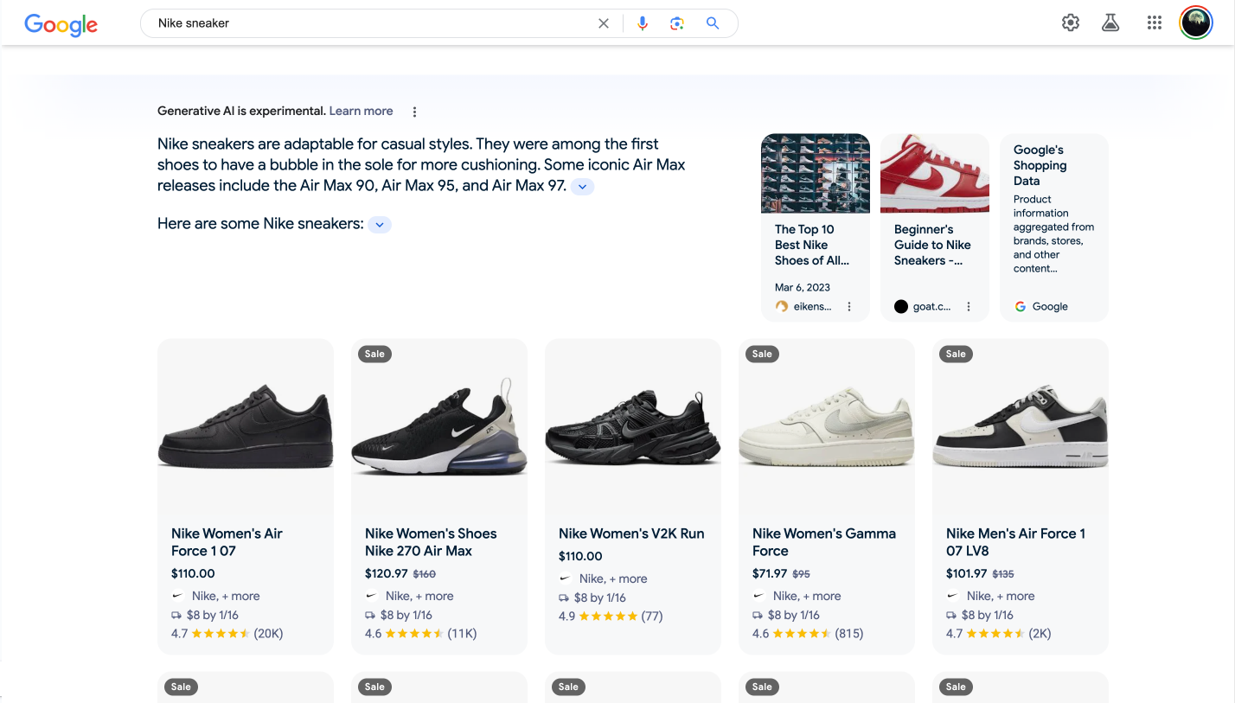
Task: Open Nike Women's V2K Run title
Action: [x=631, y=534]
